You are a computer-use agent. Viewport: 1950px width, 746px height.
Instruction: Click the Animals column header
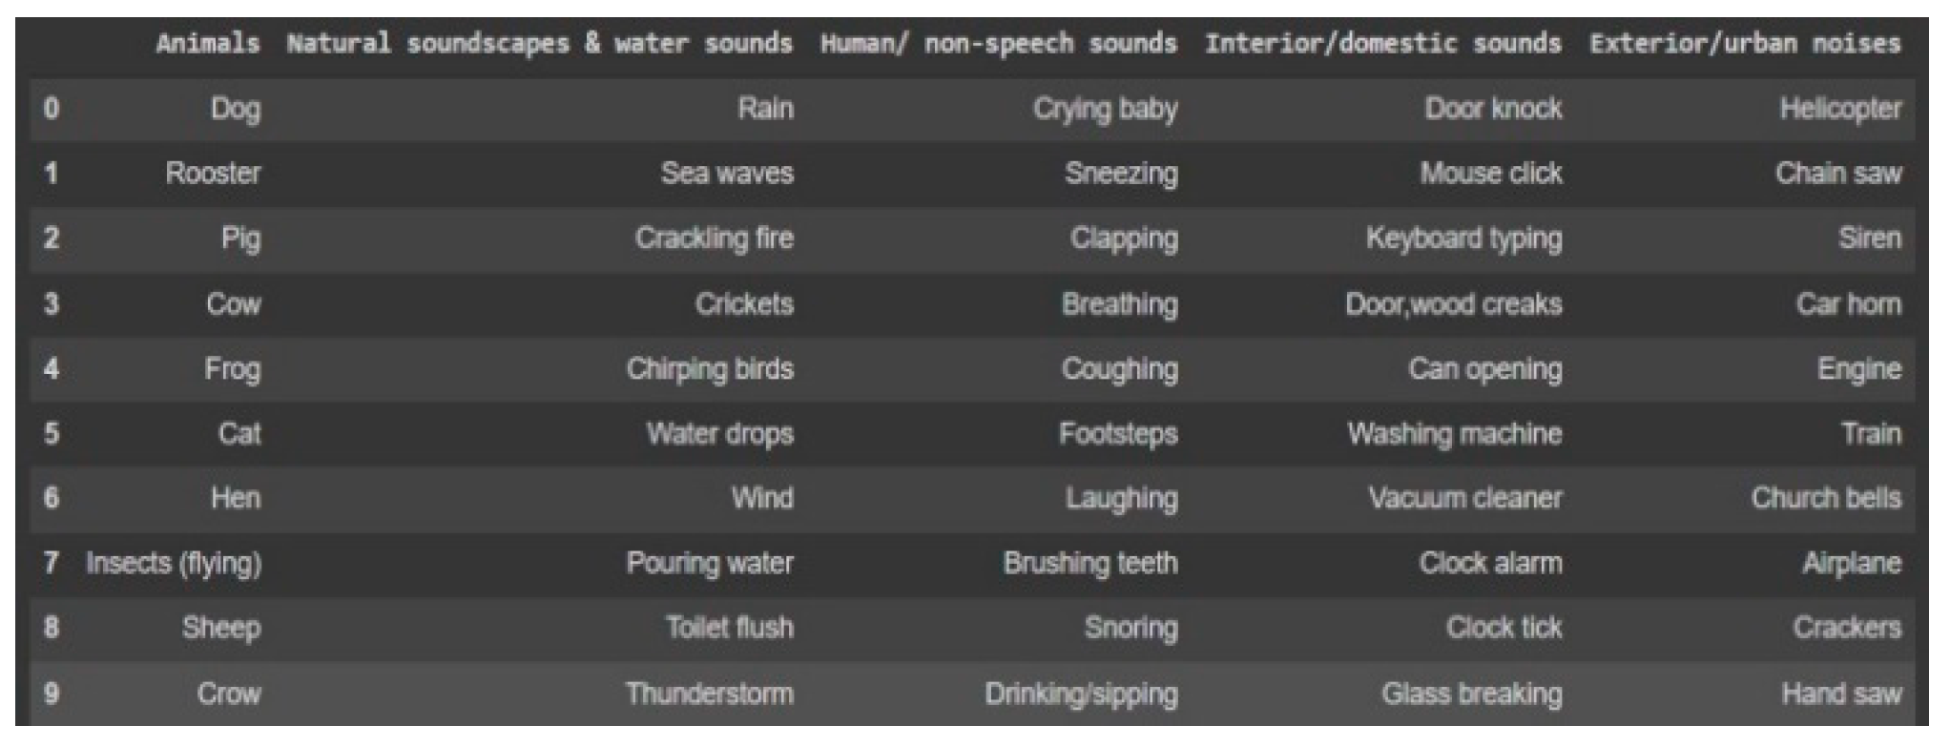pos(207,43)
